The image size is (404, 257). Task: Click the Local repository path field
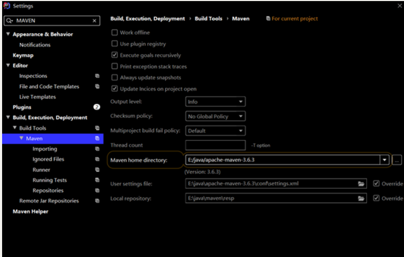(276, 198)
